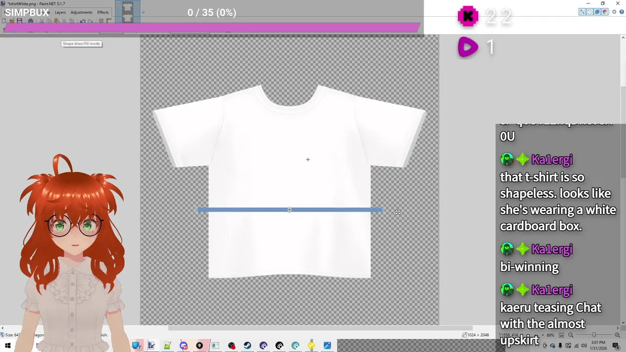This screenshot has width=626, height=352.
Task: Click the Save icon in the toolbar
Action: click(20, 21)
